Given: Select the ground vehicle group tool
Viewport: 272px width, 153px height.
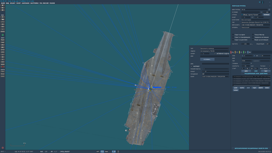Looking at the screenshot, I should (3, 47).
